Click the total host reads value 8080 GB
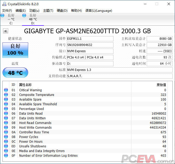The image size is (175, 164). (160, 39)
